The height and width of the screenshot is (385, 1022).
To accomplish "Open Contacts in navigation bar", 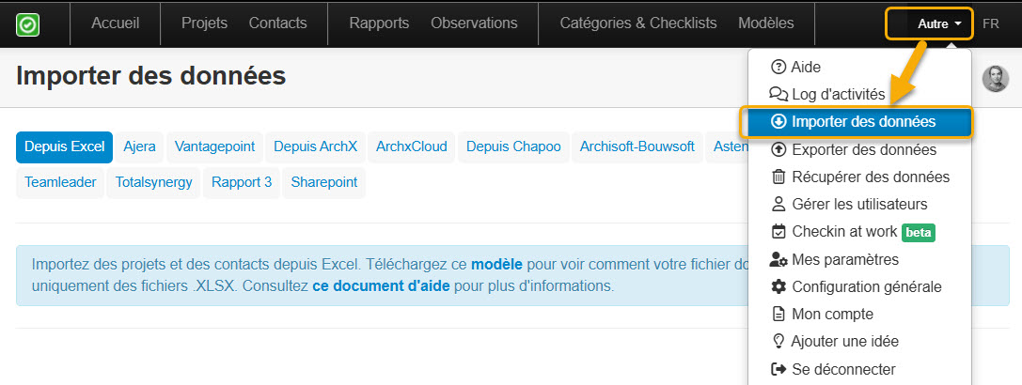I will [277, 23].
